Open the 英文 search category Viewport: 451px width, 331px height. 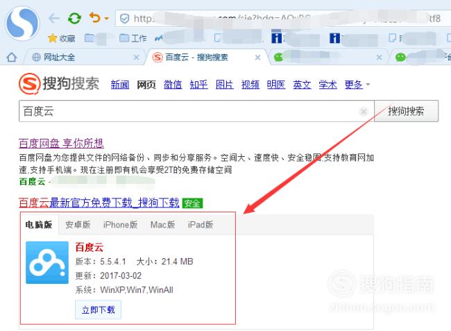(x=302, y=85)
